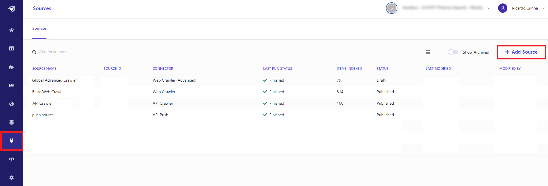Open the globe sidebar icon

pyautogui.click(x=12, y=104)
